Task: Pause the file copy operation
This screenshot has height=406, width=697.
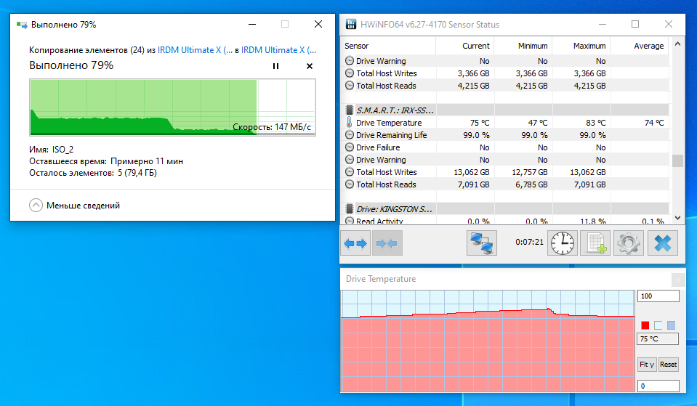Action: click(x=275, y=66)
